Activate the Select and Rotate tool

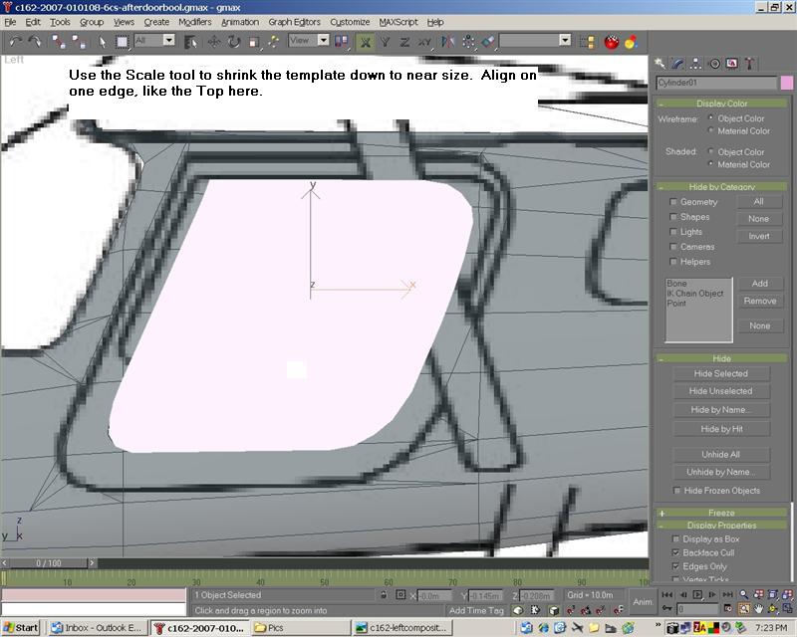(234, 42)
